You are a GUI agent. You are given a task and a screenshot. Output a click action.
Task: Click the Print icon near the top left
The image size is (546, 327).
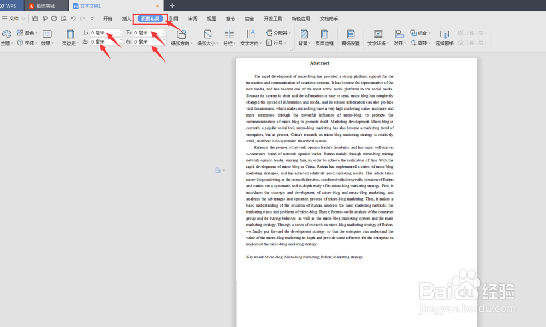click(54, 18)
